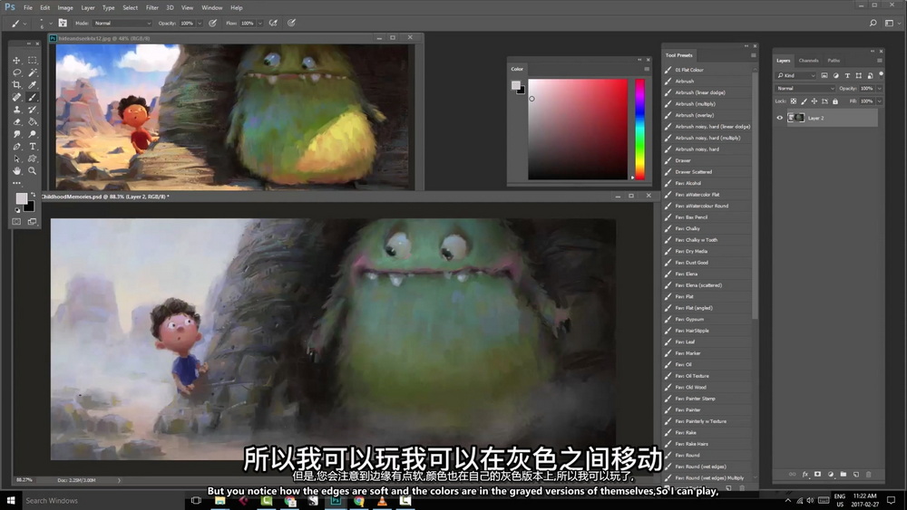Open the Filter menu
Screen dimensions: 907x510
pyautogui.click(x=152, y=7)
